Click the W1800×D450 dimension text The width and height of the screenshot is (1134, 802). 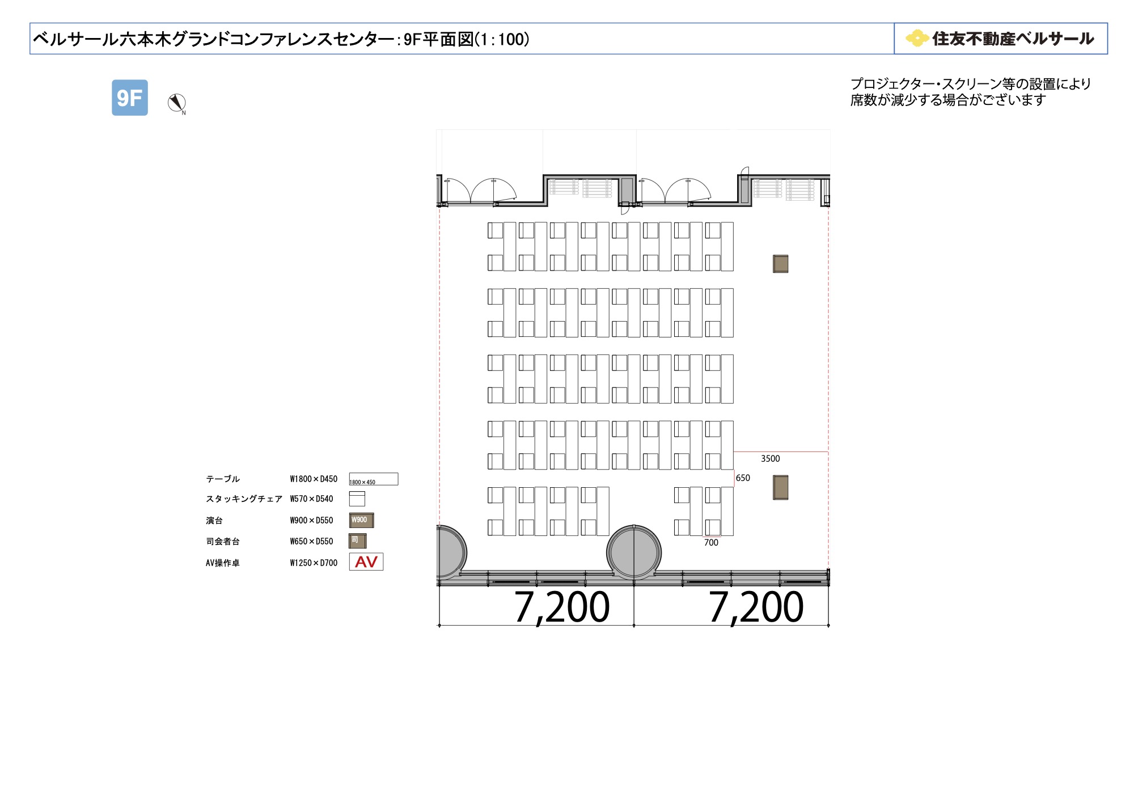(x=314, y=479)
